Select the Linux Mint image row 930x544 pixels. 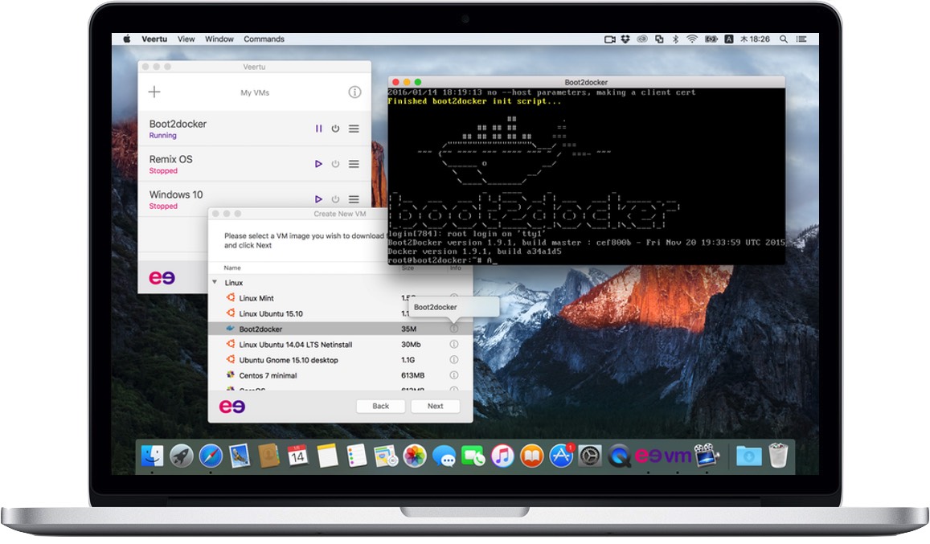click(340, 298)
